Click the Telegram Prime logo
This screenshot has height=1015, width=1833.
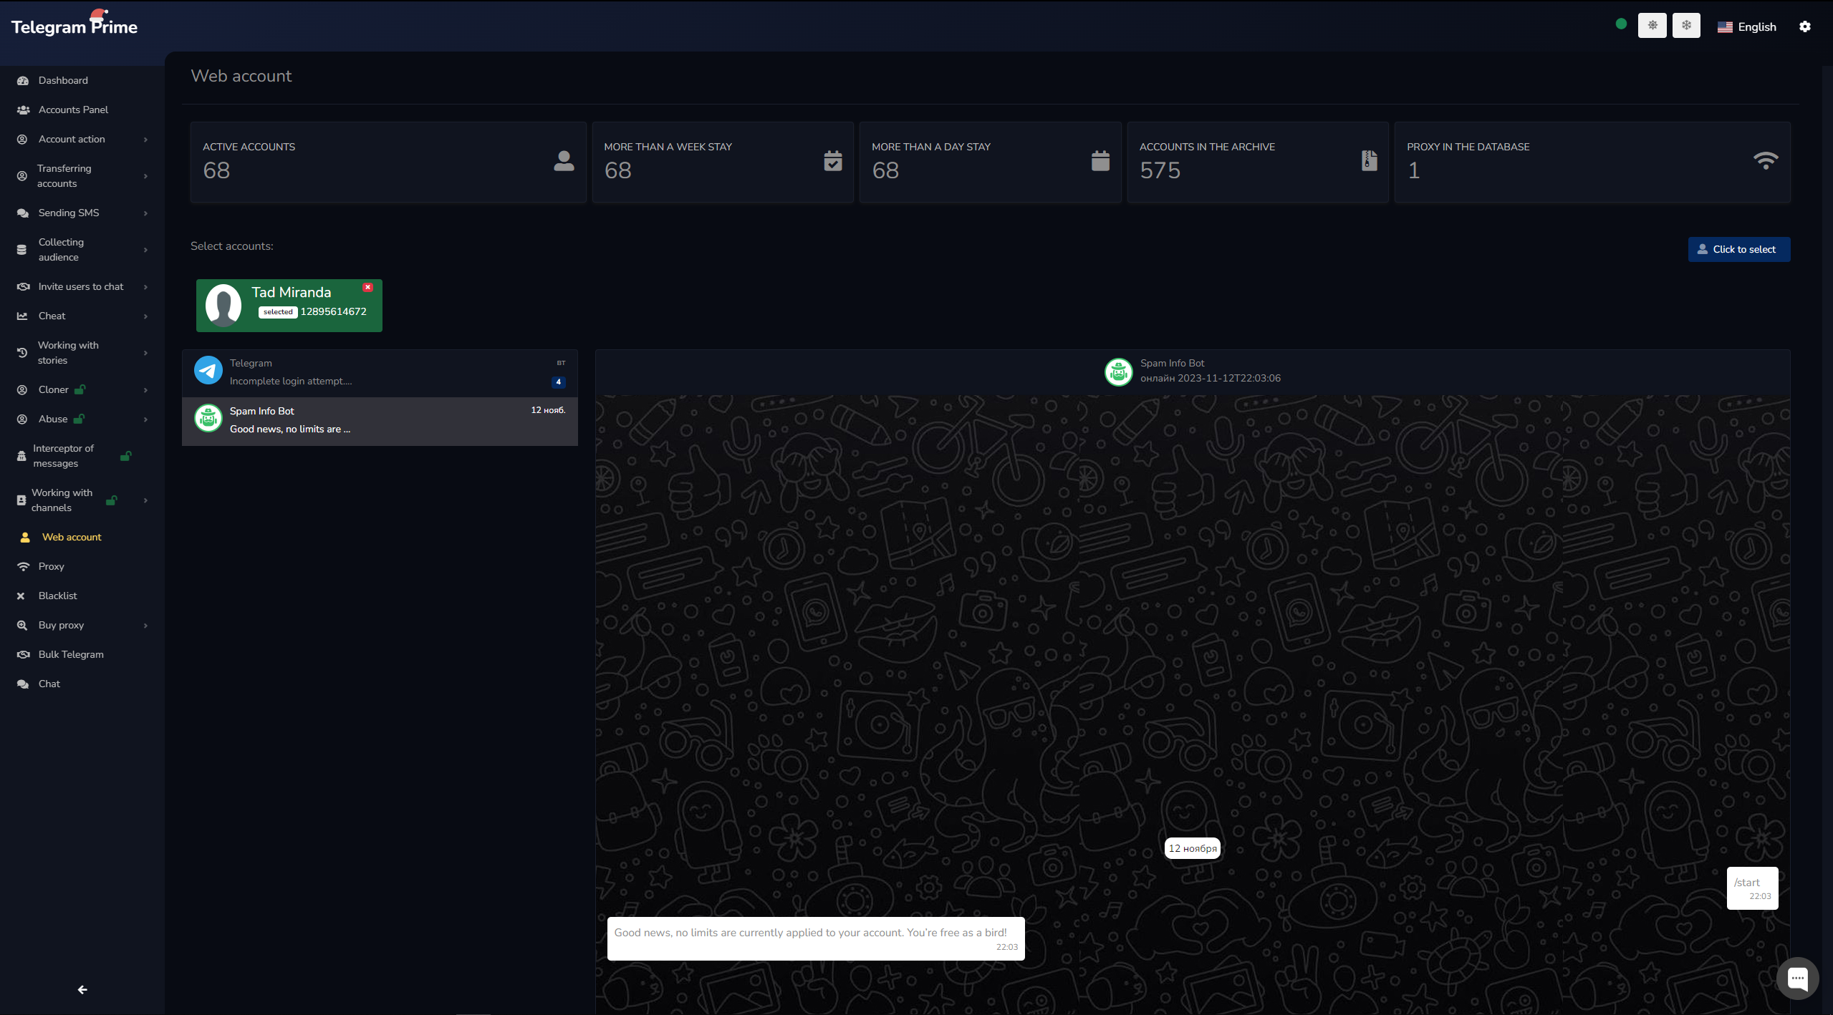(74, 26)
